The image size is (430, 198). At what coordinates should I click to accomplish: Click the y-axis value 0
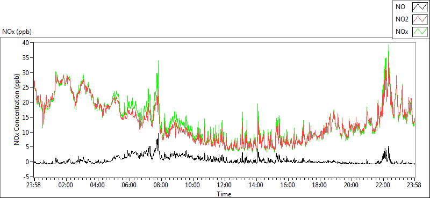click(28, 162)
